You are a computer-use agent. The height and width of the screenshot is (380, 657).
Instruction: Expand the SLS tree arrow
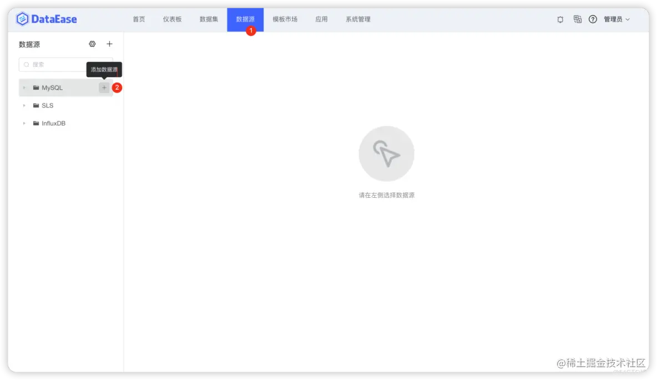click(24, 105)
